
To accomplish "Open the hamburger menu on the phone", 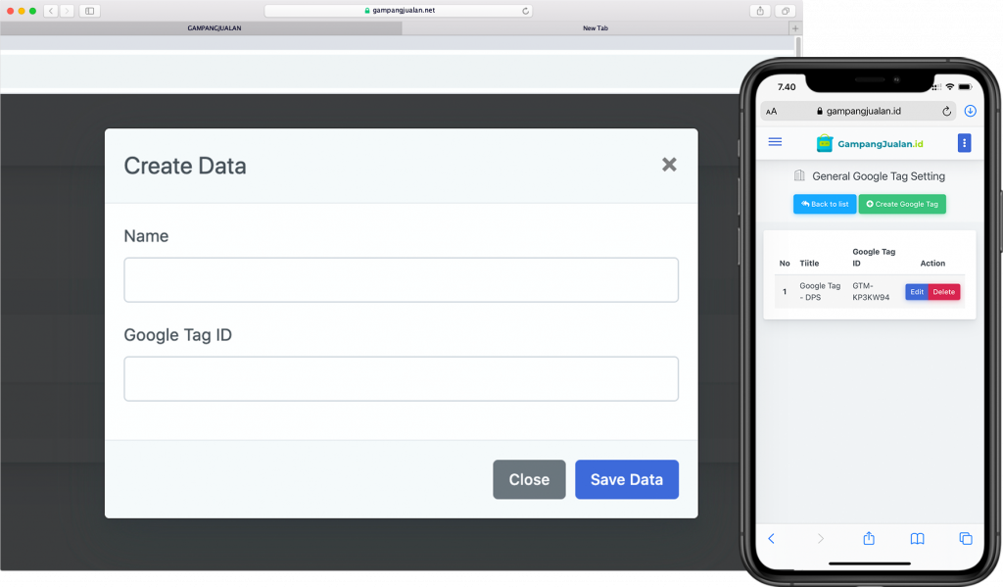I will click(x=775, y=142).
